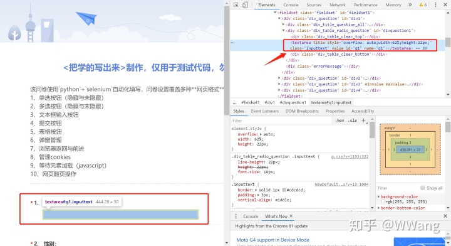Screen dimensions: 451x246
Task: Open the Performance tab
Action: tap(366, 5)
